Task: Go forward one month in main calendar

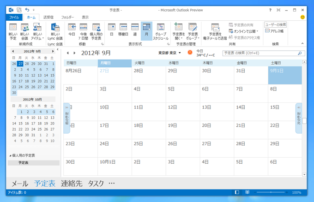Action: tap(74, 53)
